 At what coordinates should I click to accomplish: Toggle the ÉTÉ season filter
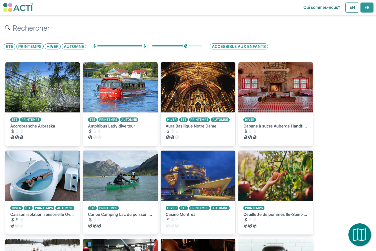coord(9,46)
